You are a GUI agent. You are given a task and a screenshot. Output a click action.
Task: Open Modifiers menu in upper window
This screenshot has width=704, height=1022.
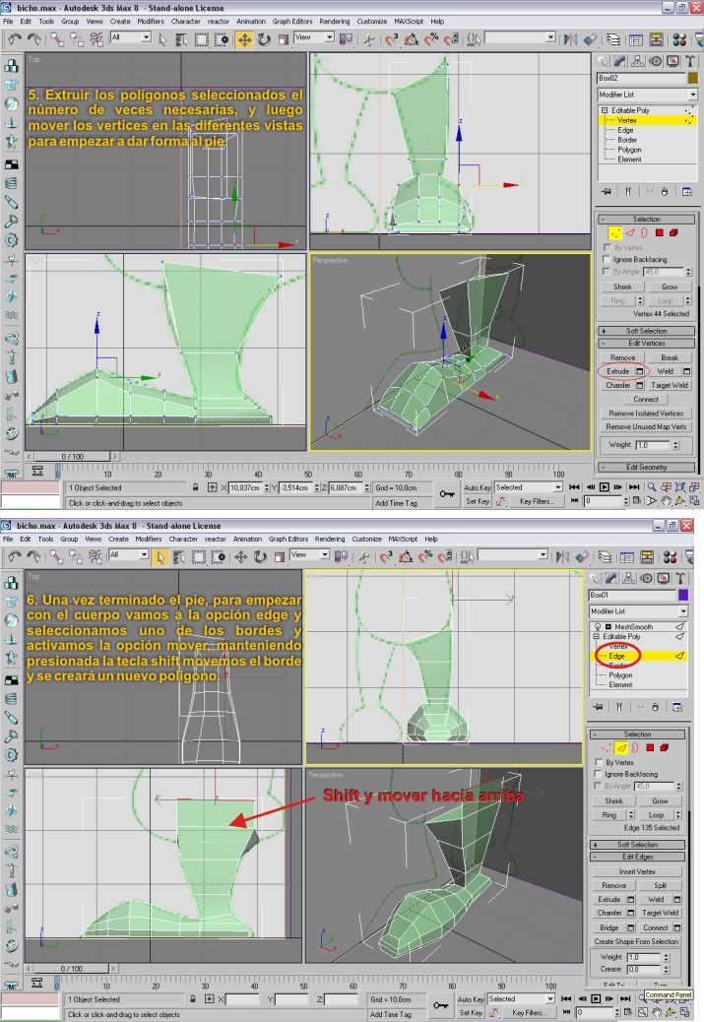[151, 22]
